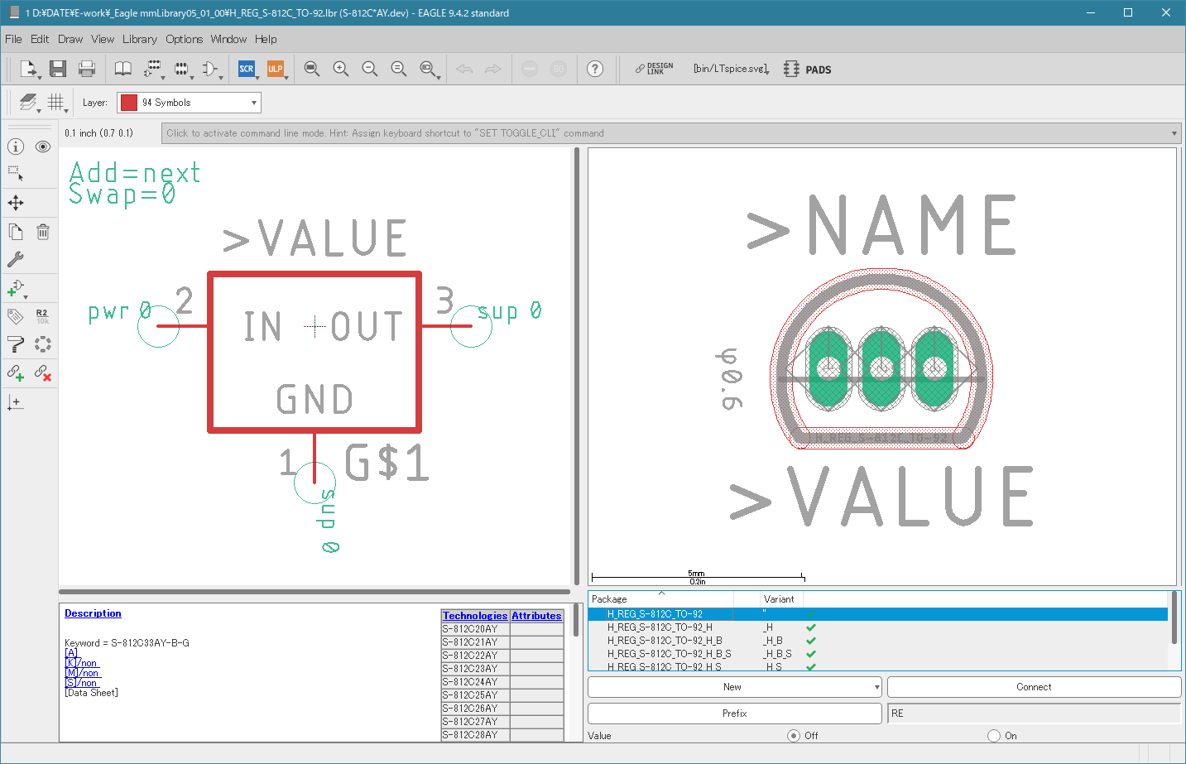Click the Print icon
Image resolution: width=1186 pixels, height=764 pixels.
coord(87,69)
